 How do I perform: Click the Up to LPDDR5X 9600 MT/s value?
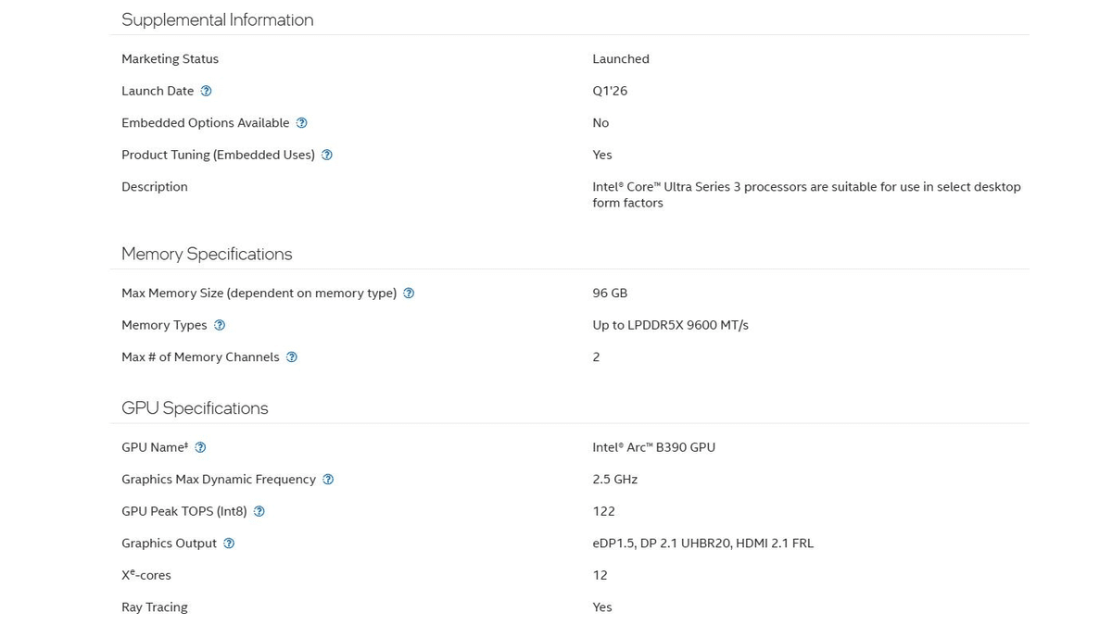[670, 325]
